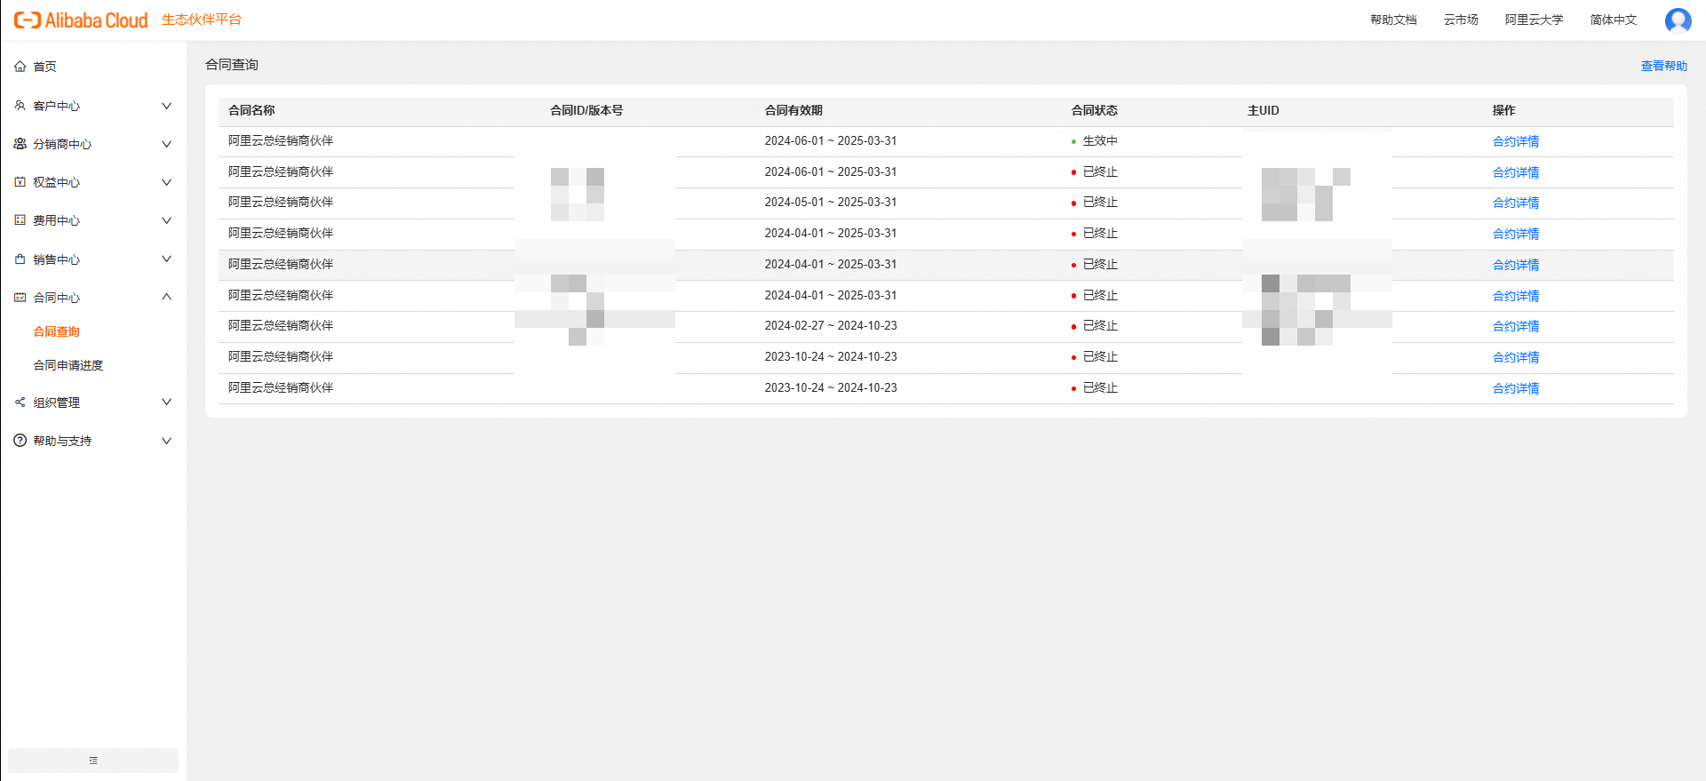Open 阿里云大学 in the top bar
Screen dimensions: 1706x781
click(1534, 20)
